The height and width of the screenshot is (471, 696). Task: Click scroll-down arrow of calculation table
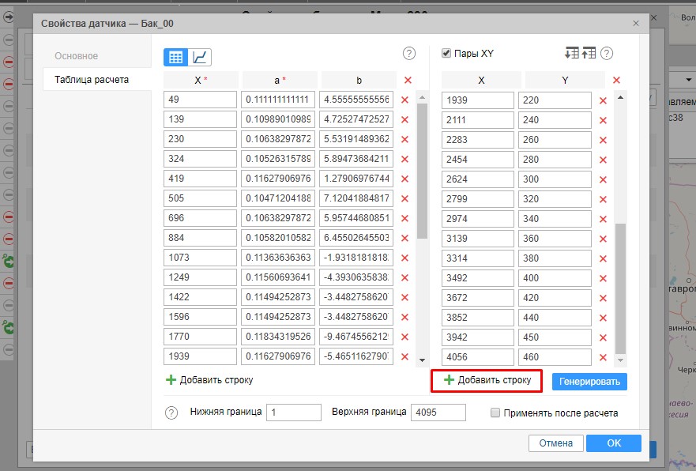422,359
